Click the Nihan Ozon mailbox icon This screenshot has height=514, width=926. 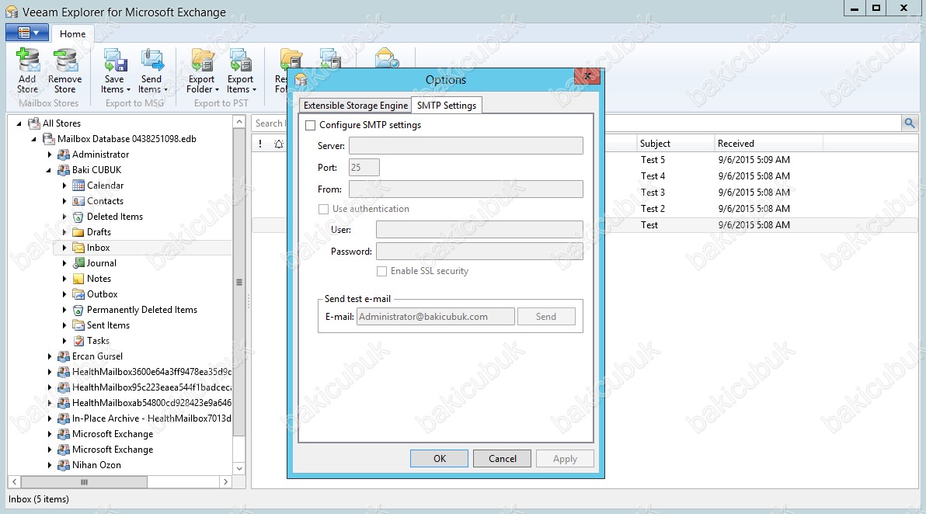(x=63, y=465)
